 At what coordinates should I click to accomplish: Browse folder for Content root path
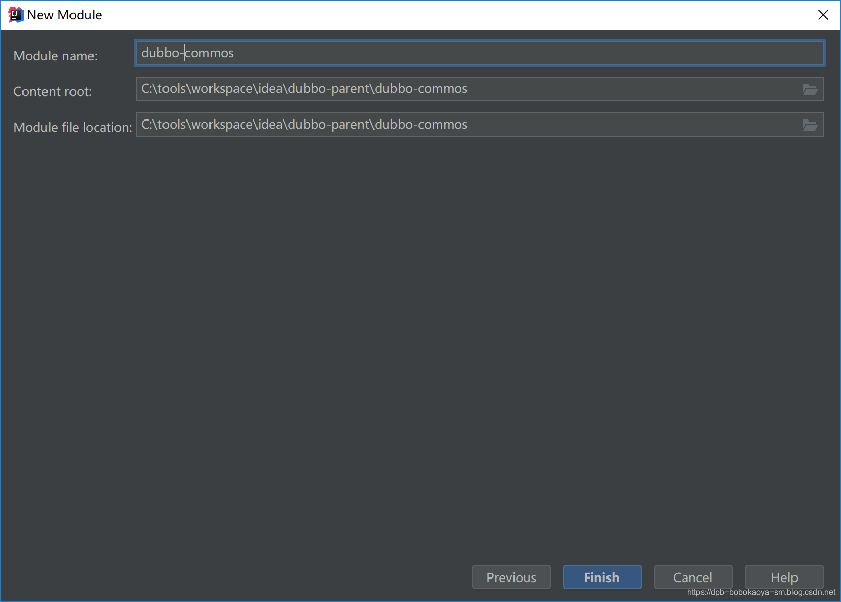(810, 89)
